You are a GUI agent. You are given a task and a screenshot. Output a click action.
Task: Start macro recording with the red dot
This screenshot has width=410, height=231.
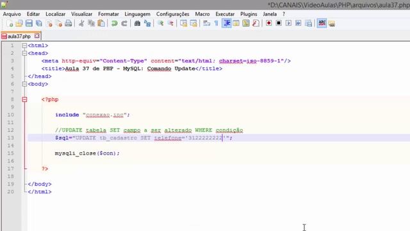tap(269, 24)
